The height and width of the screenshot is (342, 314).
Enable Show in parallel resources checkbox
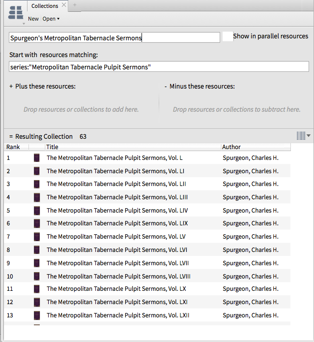pos(228,36)
